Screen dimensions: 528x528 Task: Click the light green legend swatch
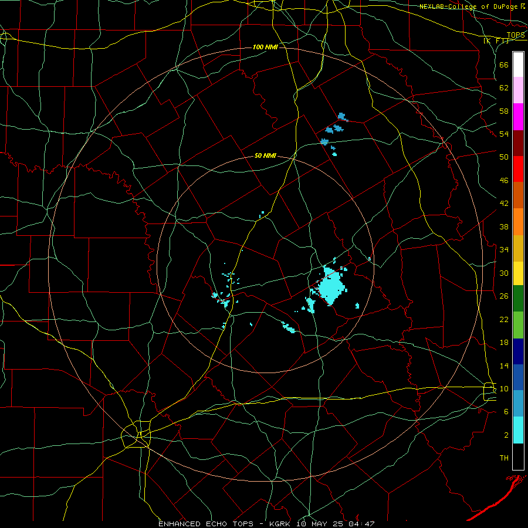tap(518, 325)
